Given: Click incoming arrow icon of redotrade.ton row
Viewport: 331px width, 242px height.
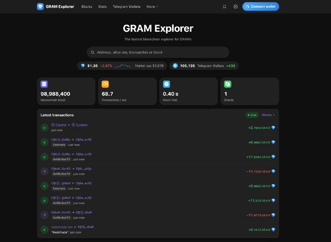Looking at the screenshot, I should (x=45, y=230).
